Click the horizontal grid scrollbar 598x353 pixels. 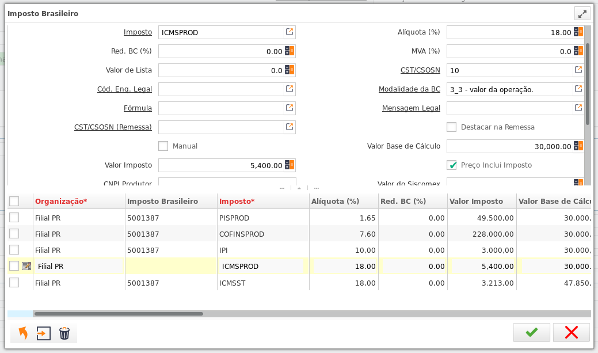coord(118,314)
